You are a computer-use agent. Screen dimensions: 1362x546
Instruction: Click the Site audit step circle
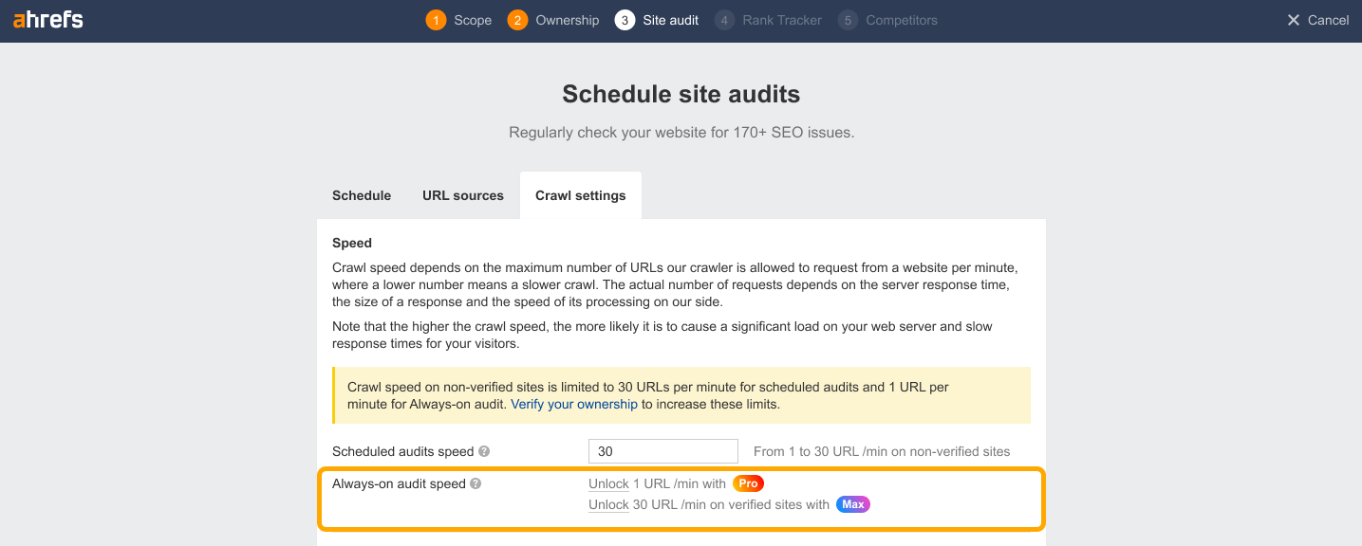pos(624,19)
